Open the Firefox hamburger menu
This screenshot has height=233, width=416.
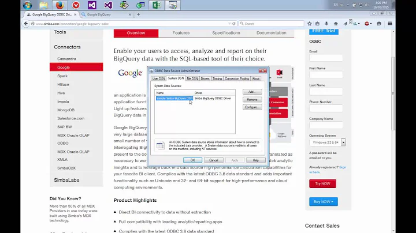(x=390, y=24)
